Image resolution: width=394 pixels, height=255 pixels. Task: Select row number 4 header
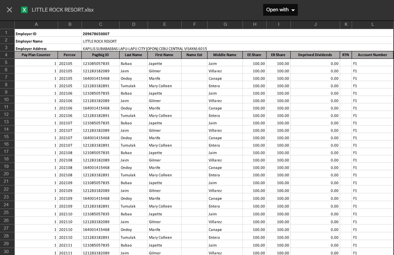[7, 55]
